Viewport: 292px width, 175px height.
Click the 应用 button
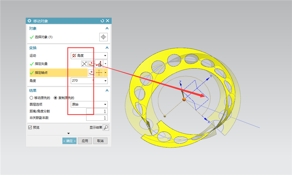[85, 141]
